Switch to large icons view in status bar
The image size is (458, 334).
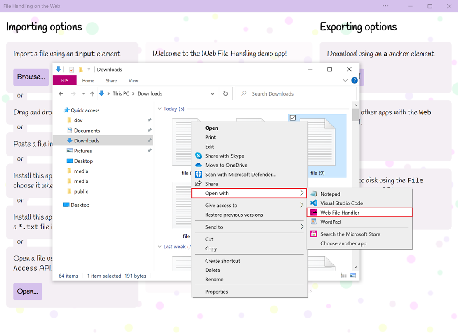pyautogui.click(x=353, y=276)
